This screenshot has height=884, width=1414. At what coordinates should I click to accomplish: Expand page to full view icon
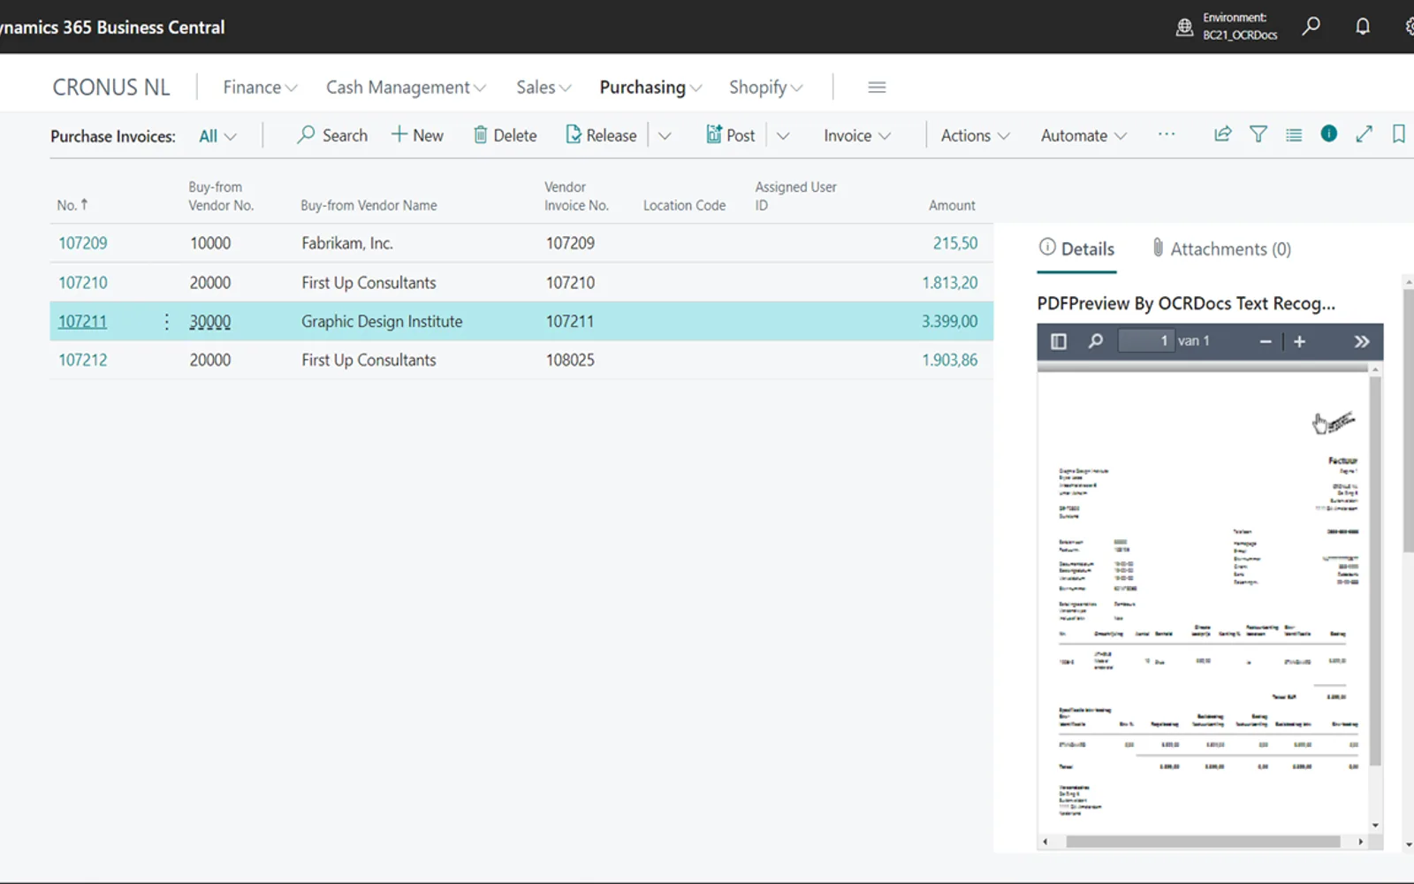pos(1365,134)
